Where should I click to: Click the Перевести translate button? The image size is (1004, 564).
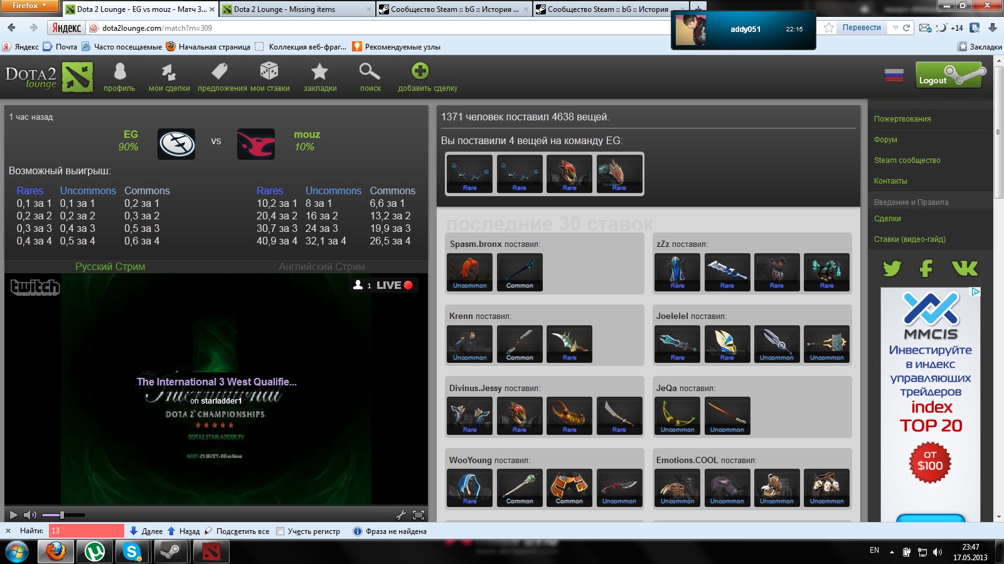[x=862, y=28]
